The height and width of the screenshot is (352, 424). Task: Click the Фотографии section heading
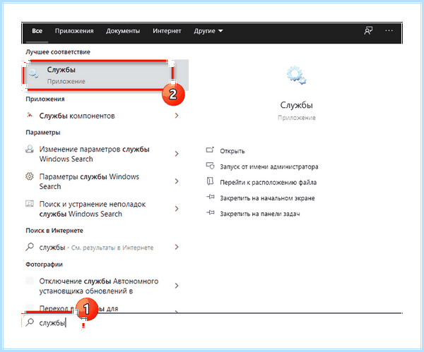44,265
